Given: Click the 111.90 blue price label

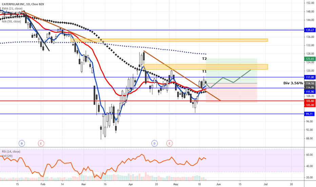Looking at the screenshot, I should click(310, 92).
